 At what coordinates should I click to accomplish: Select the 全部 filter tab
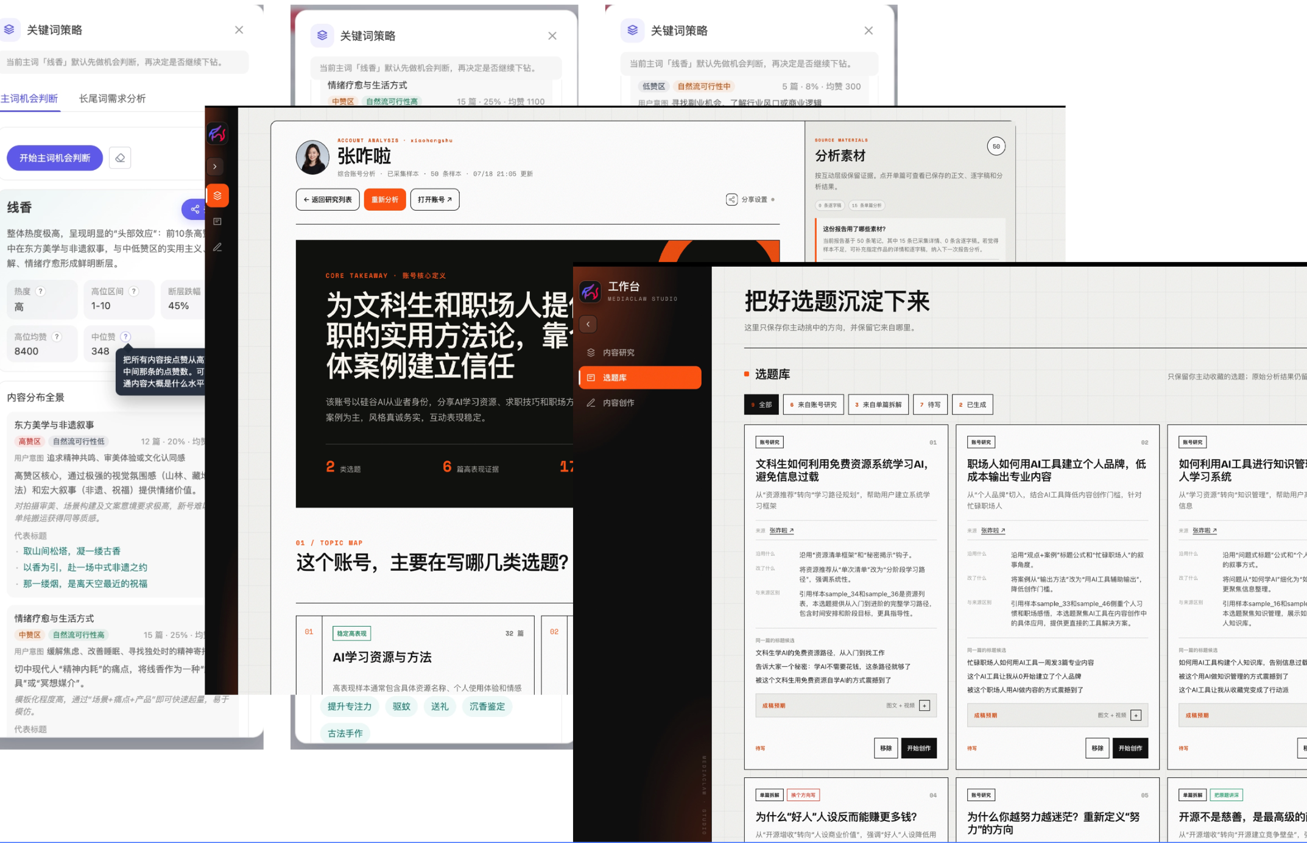tap(761, 404)
